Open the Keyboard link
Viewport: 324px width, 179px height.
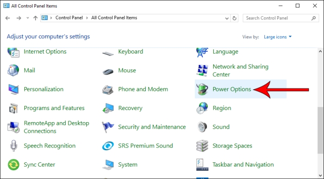(131, 52)
